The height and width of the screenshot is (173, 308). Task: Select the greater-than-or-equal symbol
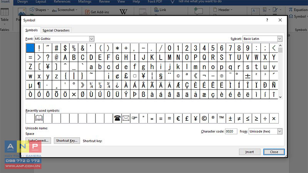click(256, 118)
